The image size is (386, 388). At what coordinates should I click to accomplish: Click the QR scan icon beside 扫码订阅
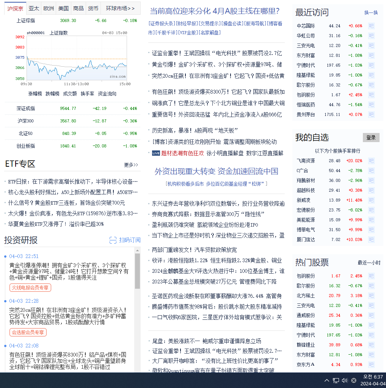click(113, 240)
